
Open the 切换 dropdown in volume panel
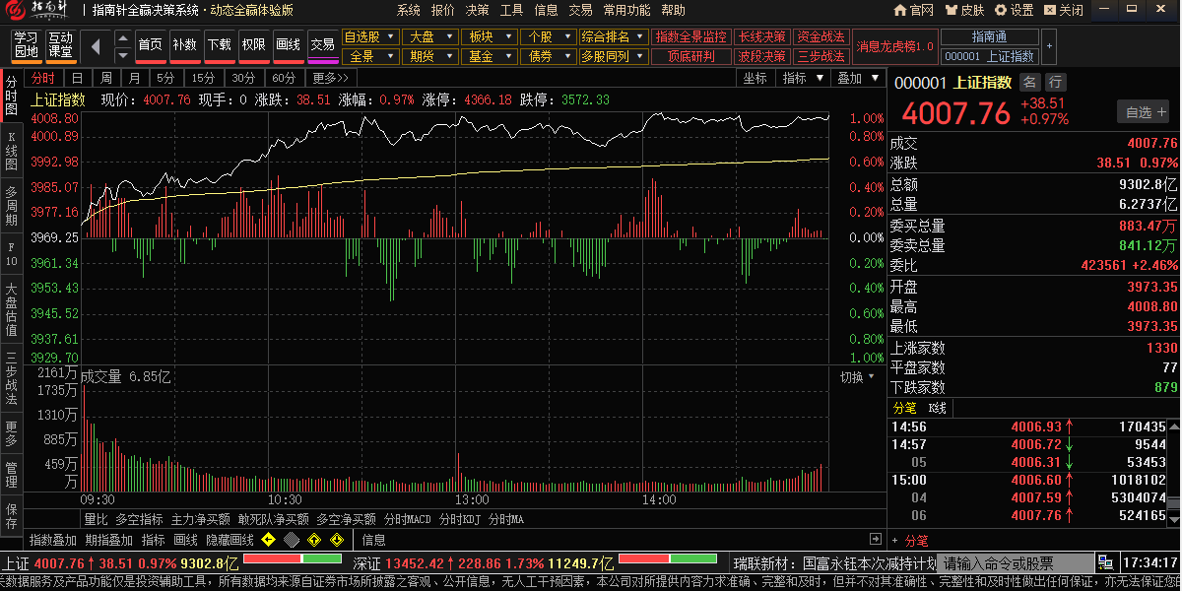click(x=857, y=377)
